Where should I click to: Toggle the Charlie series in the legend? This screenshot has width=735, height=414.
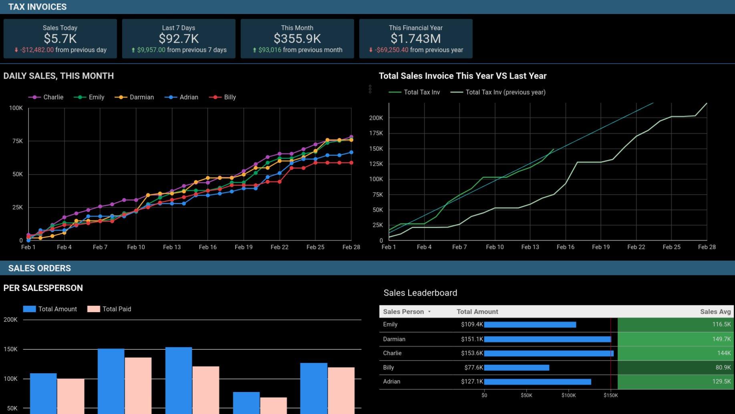(46, 97)
